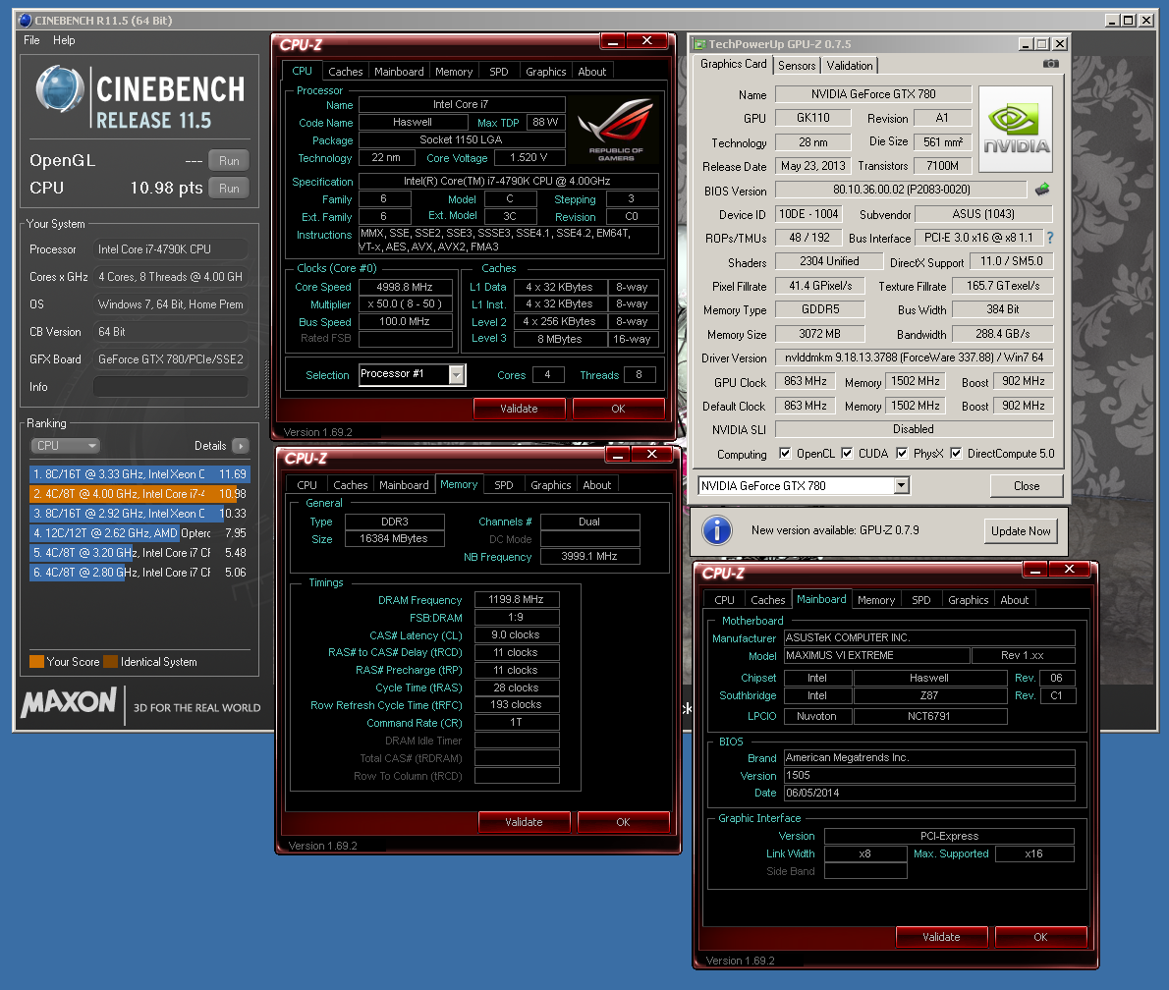Open the File menu in Cinebench

tap(31, 40)
